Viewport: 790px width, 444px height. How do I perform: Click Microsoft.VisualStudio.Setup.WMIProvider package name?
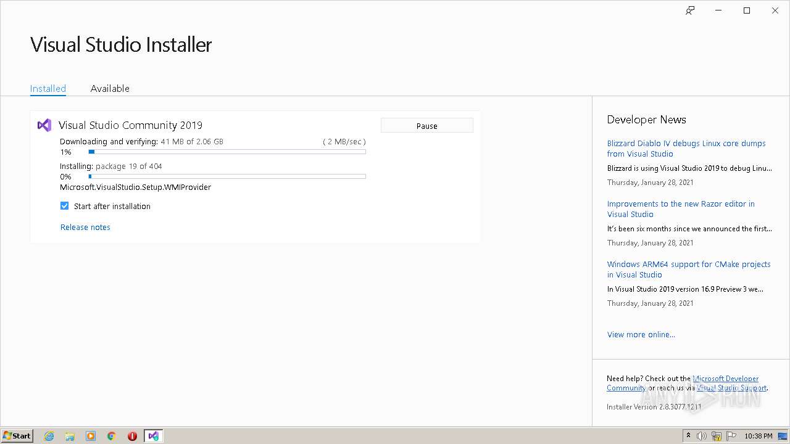(x=136, y=187)
